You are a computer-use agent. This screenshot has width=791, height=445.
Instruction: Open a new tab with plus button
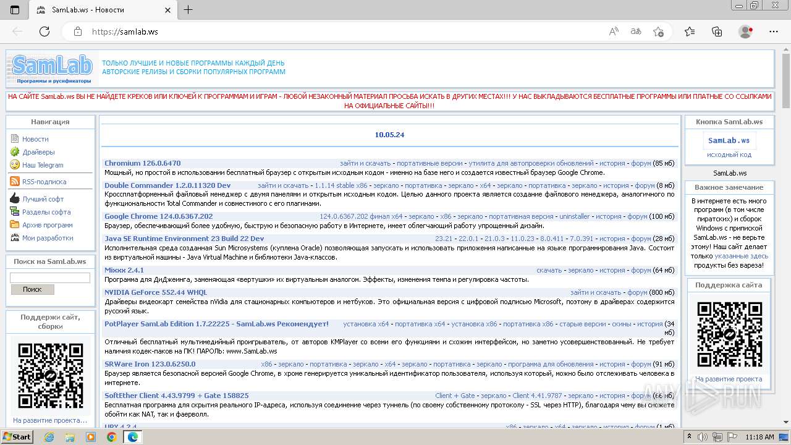pos(188,10)
